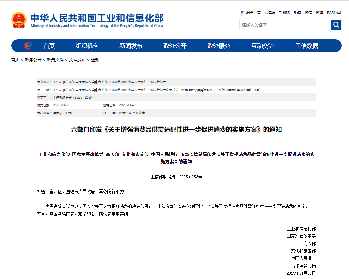
Task: Click the 微博 link in header
Action: click(319, 13)
